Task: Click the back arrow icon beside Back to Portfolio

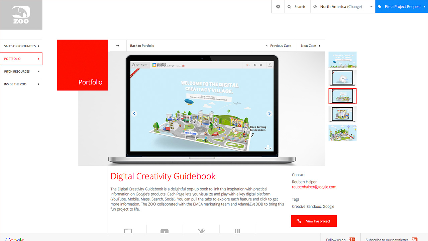Action: tap(118, 46)
